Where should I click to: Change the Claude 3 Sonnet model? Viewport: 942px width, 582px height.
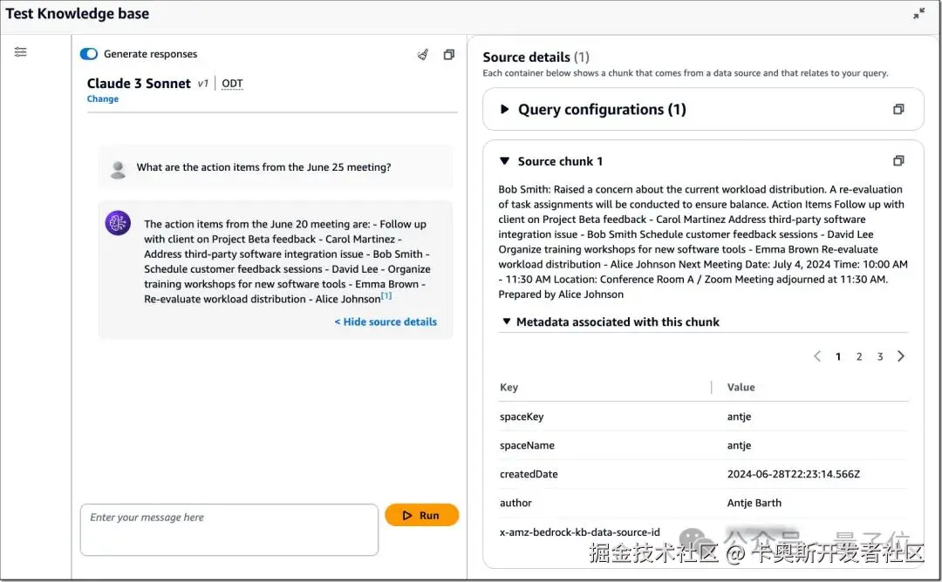[x=103, y=99]
